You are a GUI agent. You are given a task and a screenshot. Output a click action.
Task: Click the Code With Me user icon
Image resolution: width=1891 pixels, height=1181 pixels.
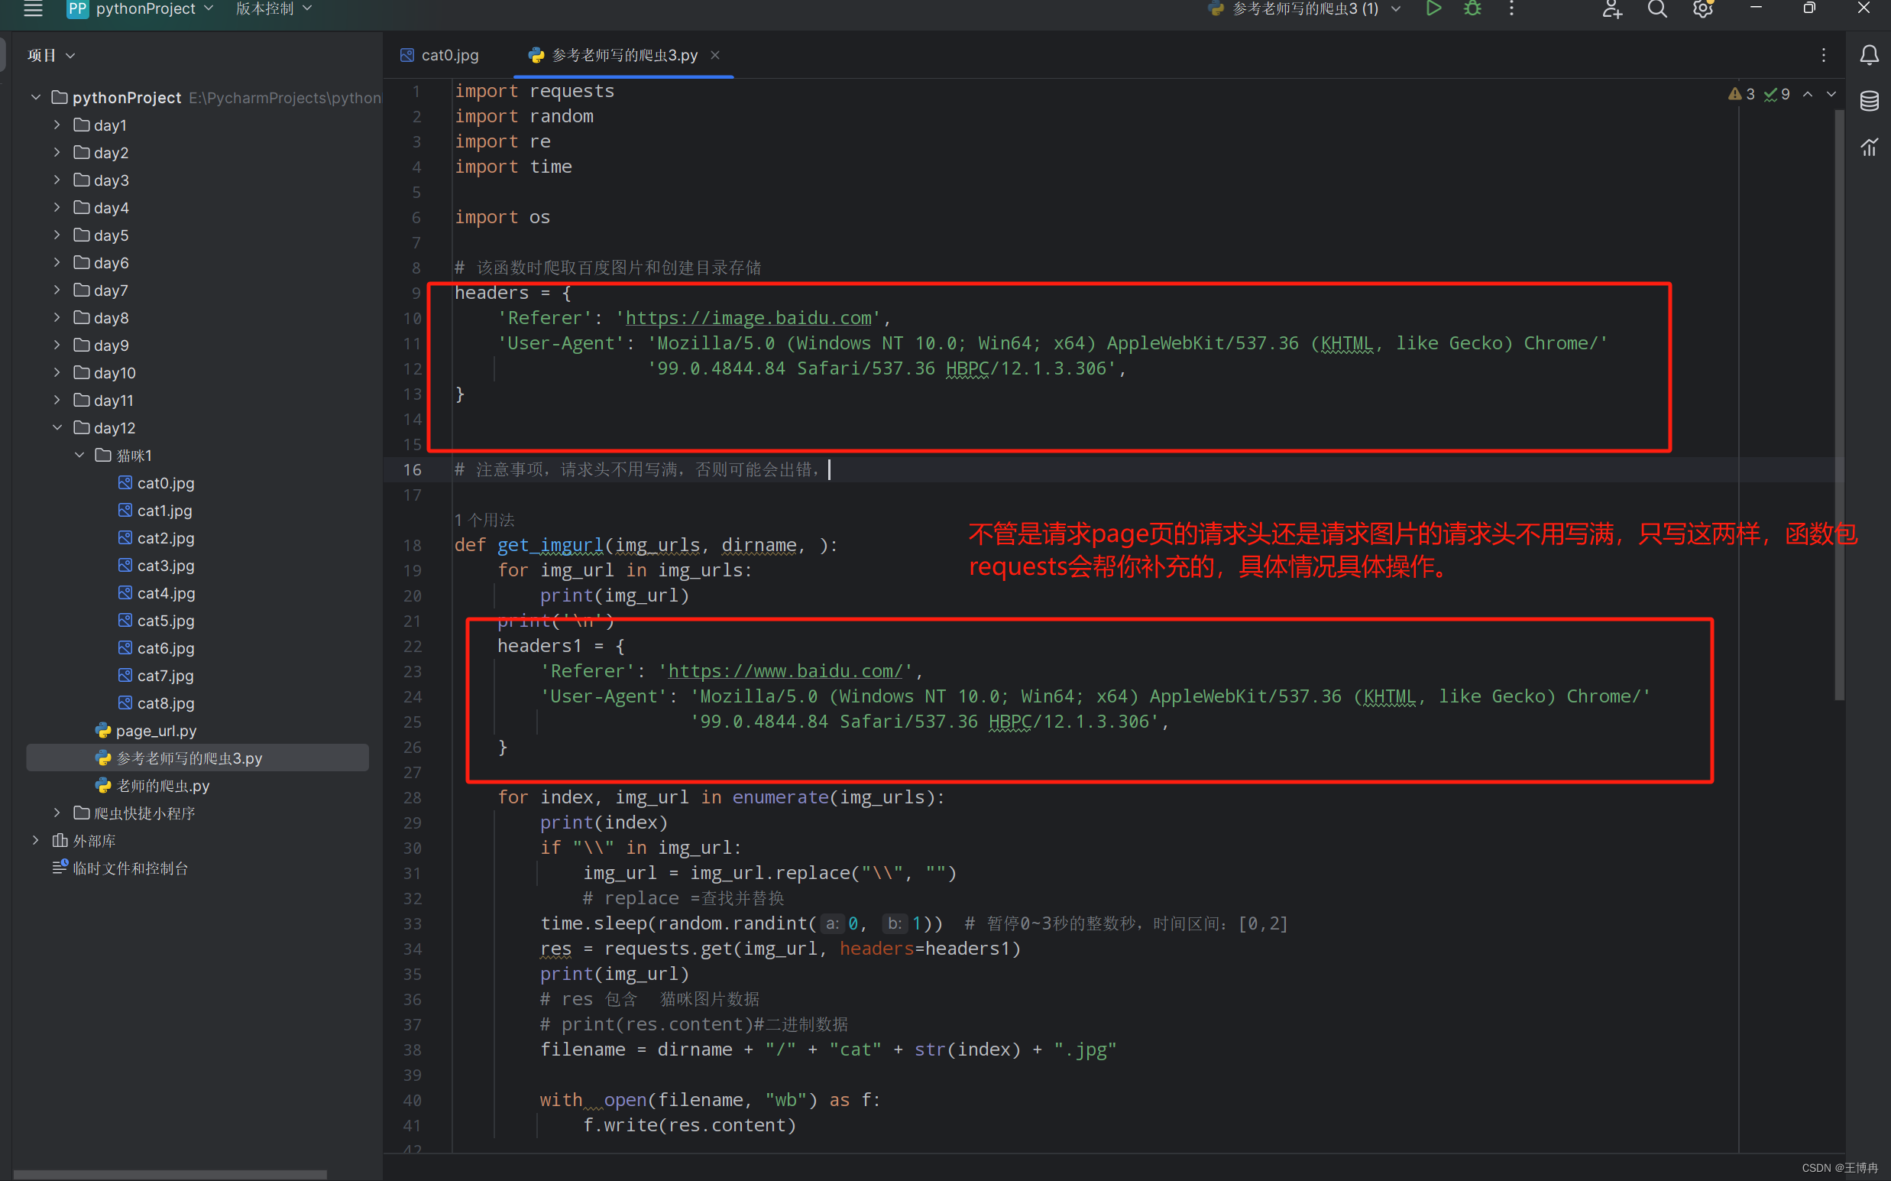click(1611, 8)
